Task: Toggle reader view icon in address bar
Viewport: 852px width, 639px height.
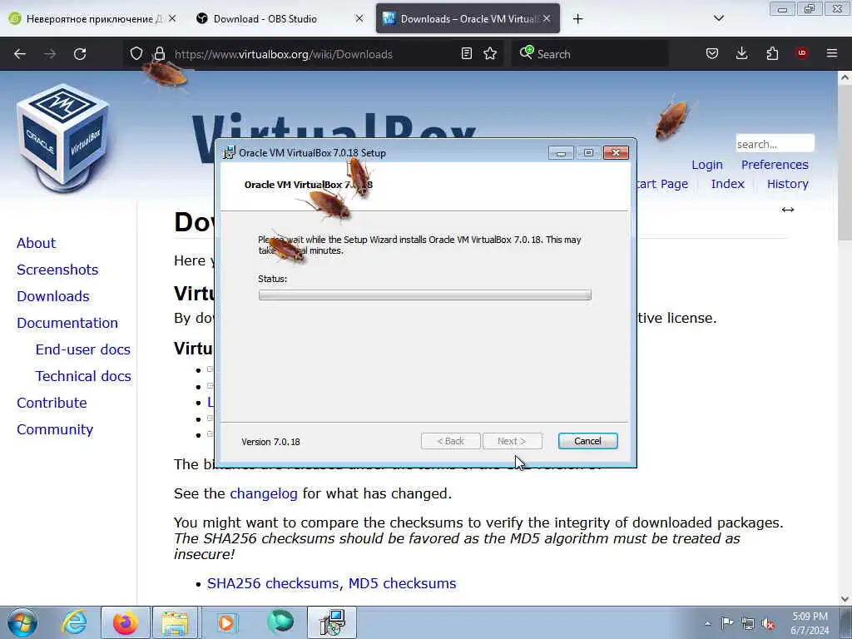Action: tap(466, 54)
